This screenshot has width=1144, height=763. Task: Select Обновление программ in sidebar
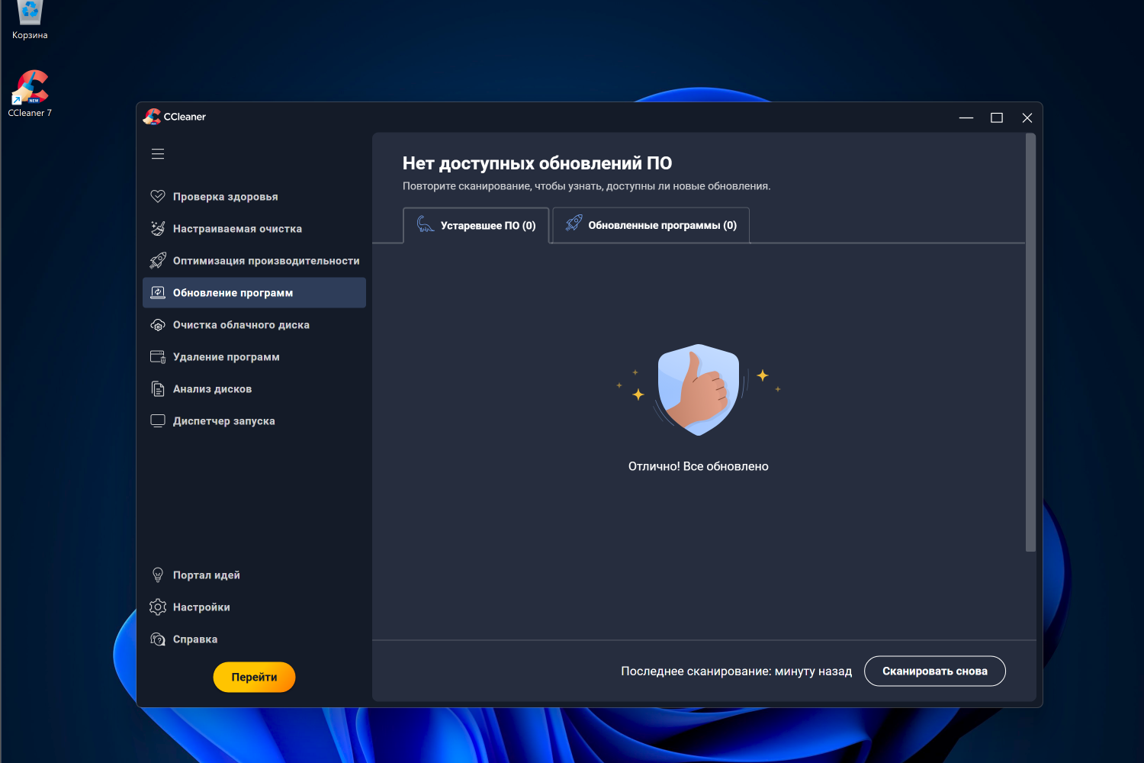254,293
